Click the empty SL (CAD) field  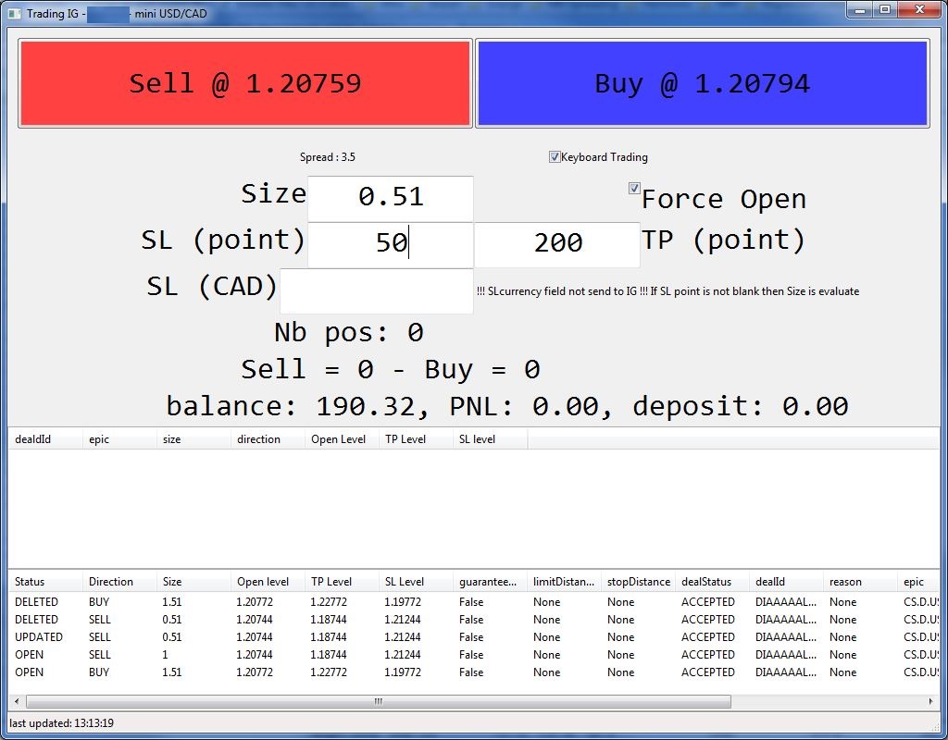tap(377, 290)
